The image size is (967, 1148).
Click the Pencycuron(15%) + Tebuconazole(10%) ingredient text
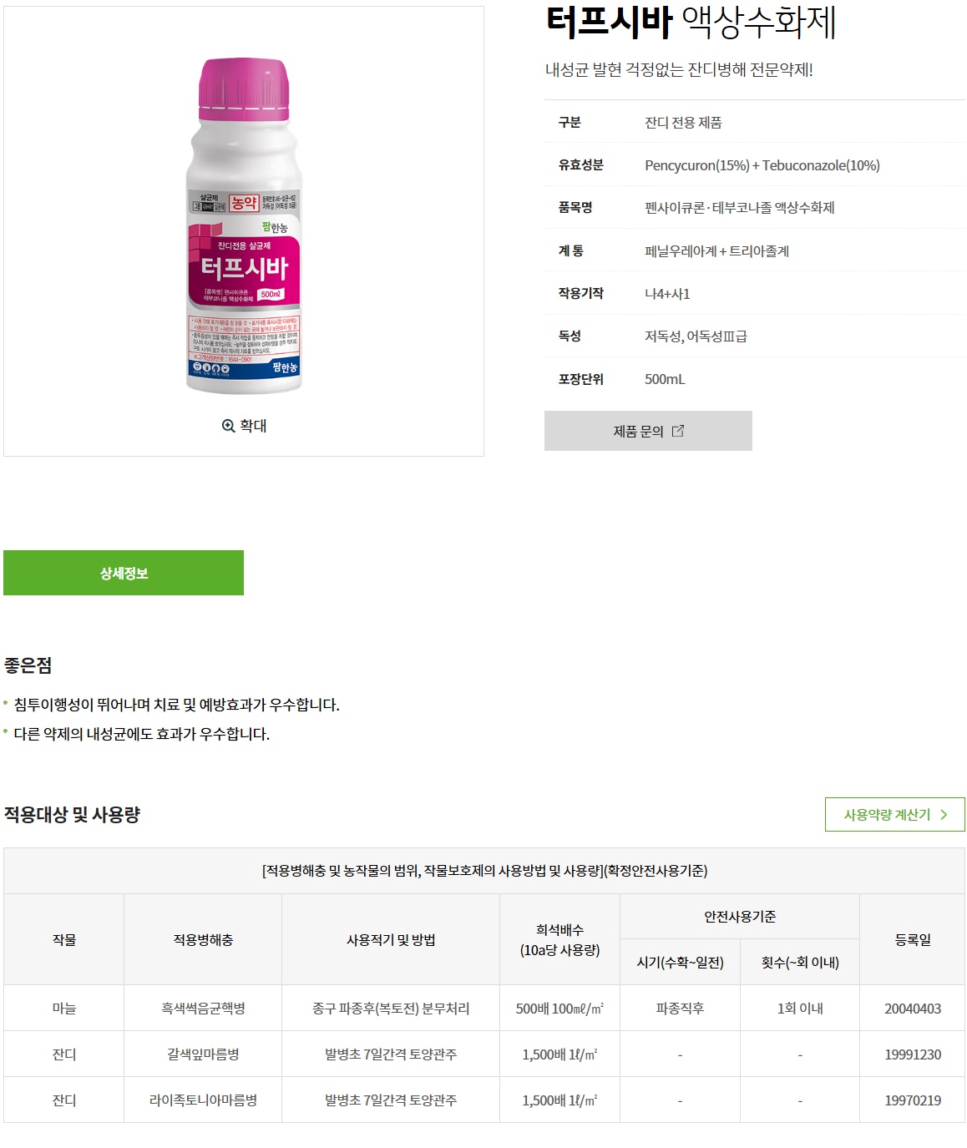pos(762,165)
